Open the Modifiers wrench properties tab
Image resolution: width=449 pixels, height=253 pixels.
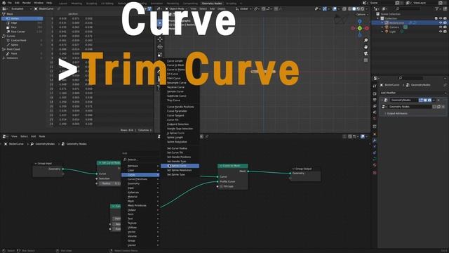tap(375, 141)
